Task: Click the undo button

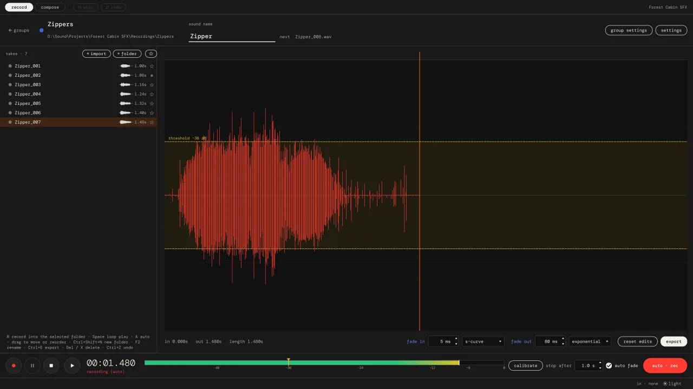Action: pyautogui.click(x=86, y=7)
